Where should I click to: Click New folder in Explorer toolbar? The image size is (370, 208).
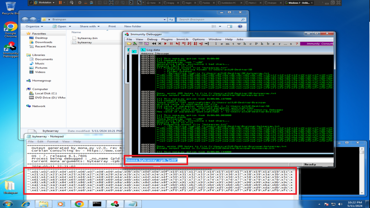pyautogui.click(x=133, y=27)
